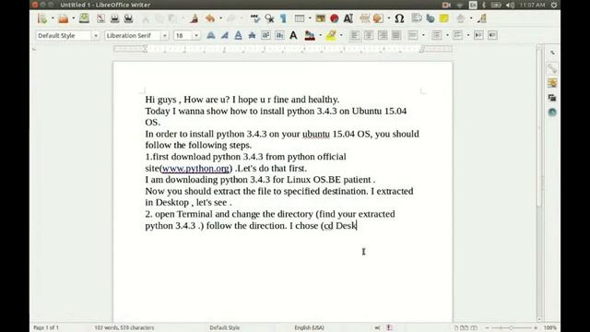The height and width of the screenshot is (332, 590).
Task: Toggle formatting marks (pilcrow icon)
Action: click(283, 18)
